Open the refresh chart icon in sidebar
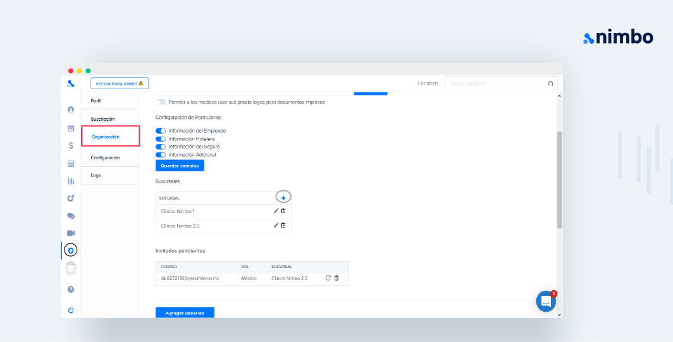 coord(71,198)
